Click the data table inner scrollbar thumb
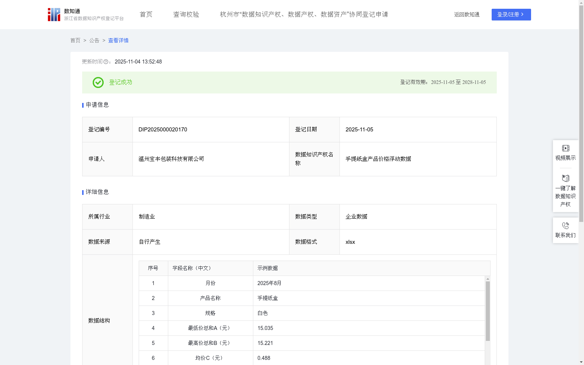The image size is (584, 365). [488, 311]
